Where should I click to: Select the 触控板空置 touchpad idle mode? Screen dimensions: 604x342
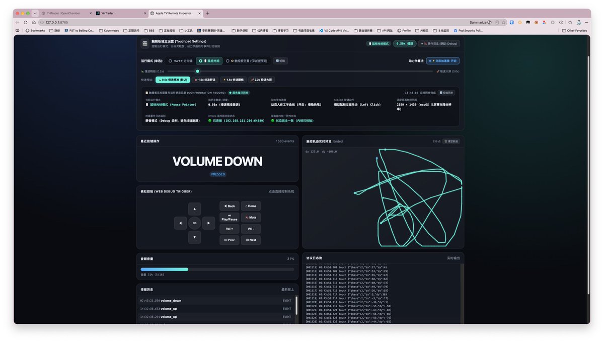click(x=247, y=61)
